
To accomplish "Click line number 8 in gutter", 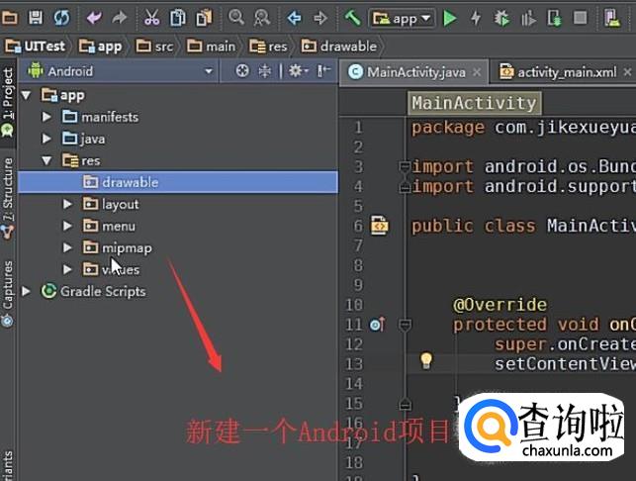I will click(357, 265).
